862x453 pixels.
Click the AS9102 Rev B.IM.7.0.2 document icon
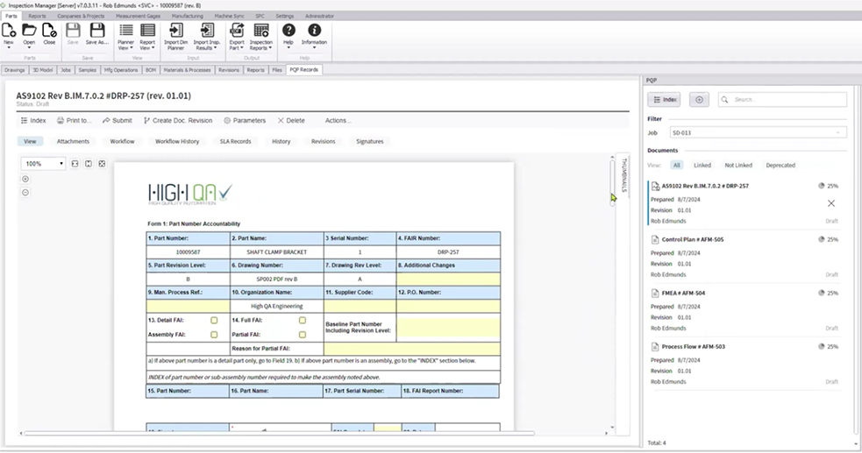click(x=655, y=186)
